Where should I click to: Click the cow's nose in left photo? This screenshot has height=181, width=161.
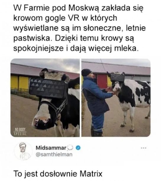point(42,122)
